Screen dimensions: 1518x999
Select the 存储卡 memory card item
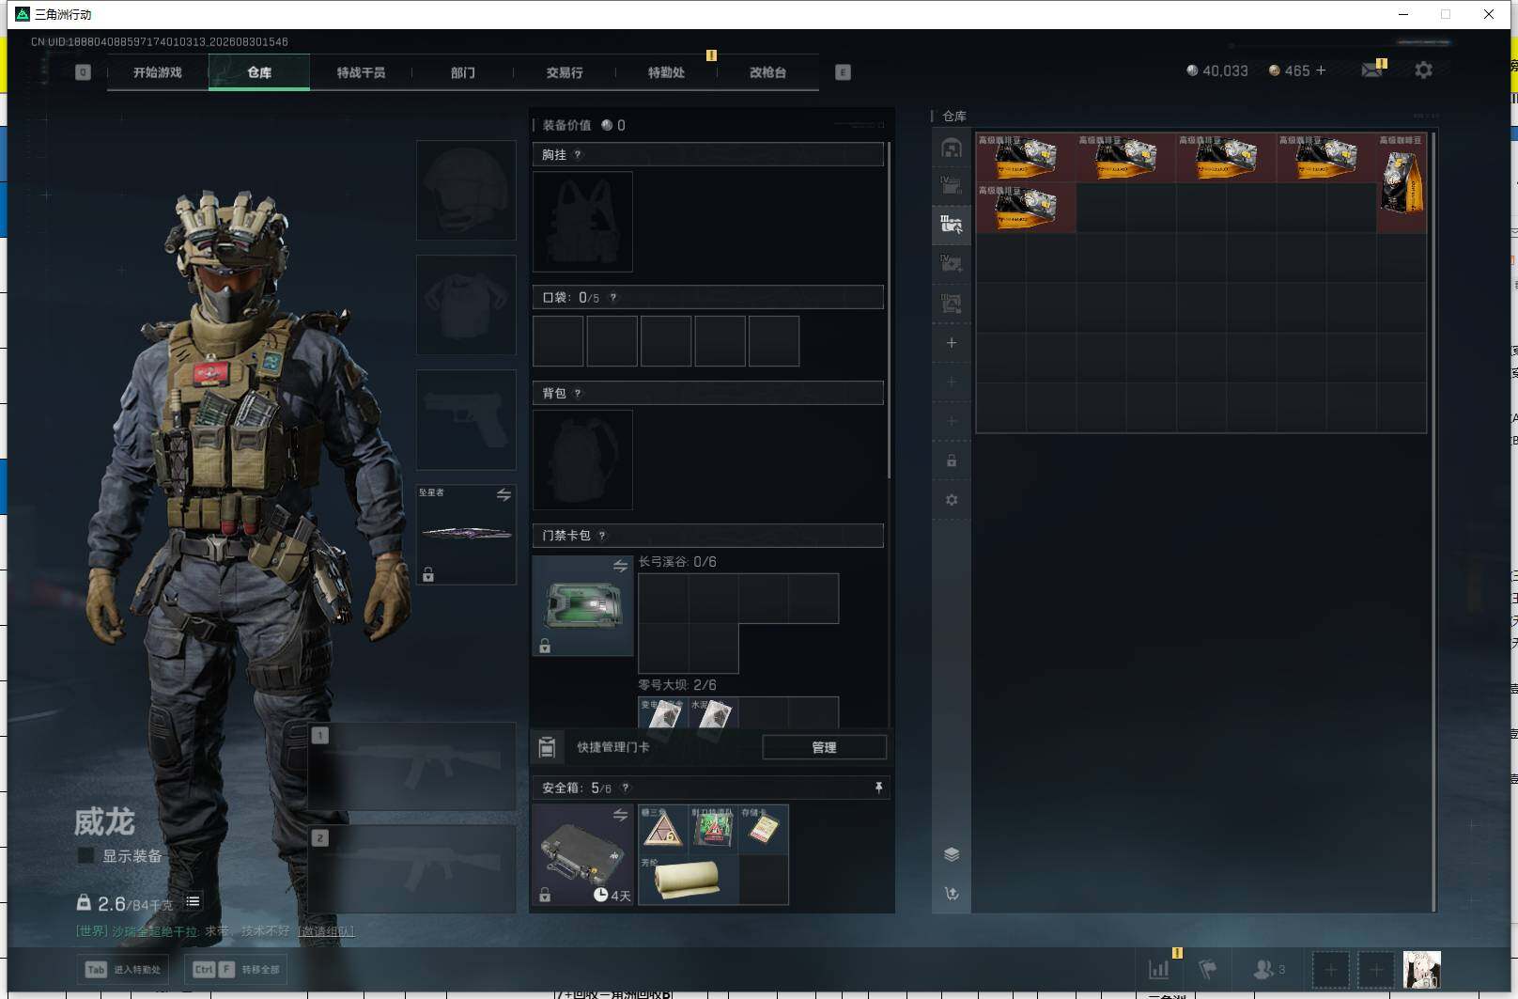764,829
